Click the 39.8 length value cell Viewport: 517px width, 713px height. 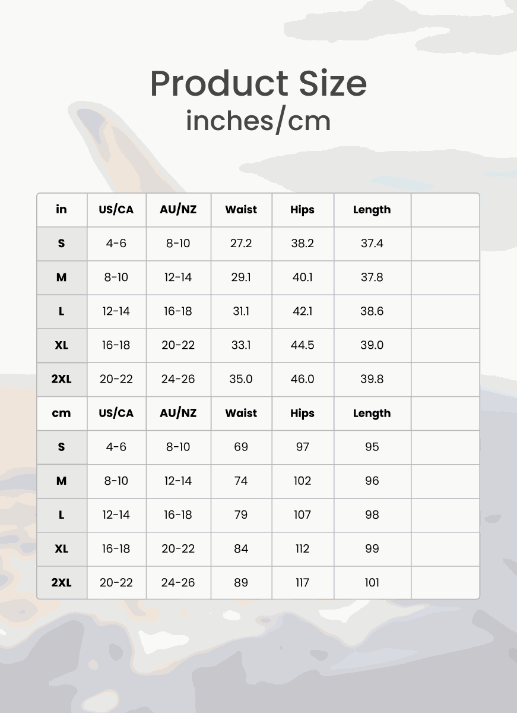coord(372,379)
